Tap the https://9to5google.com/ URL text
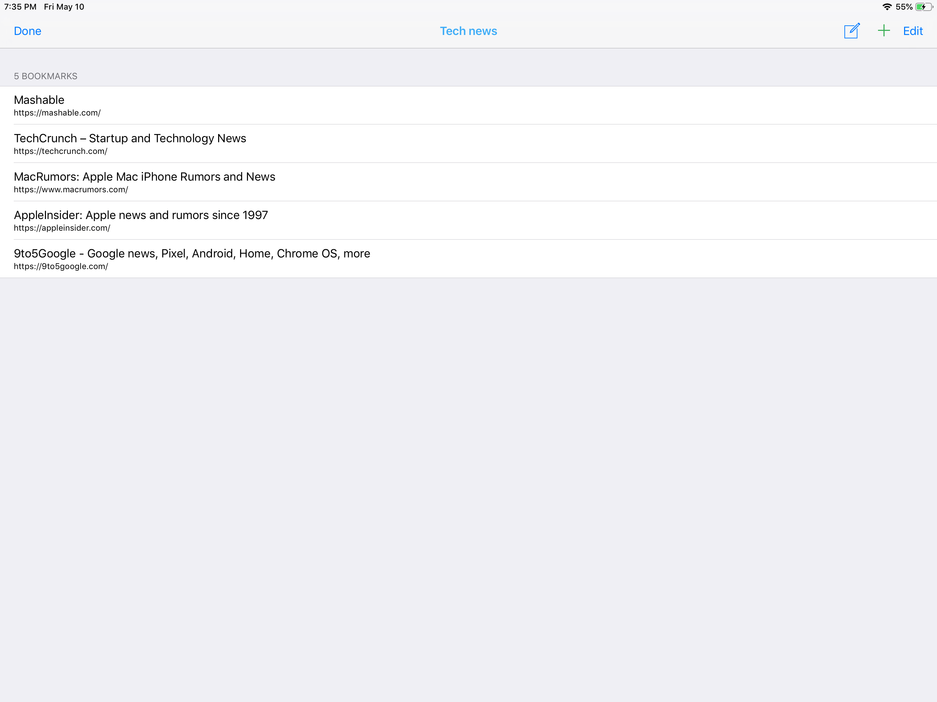Viewport: 937px width, 702px height. (61, 266)
